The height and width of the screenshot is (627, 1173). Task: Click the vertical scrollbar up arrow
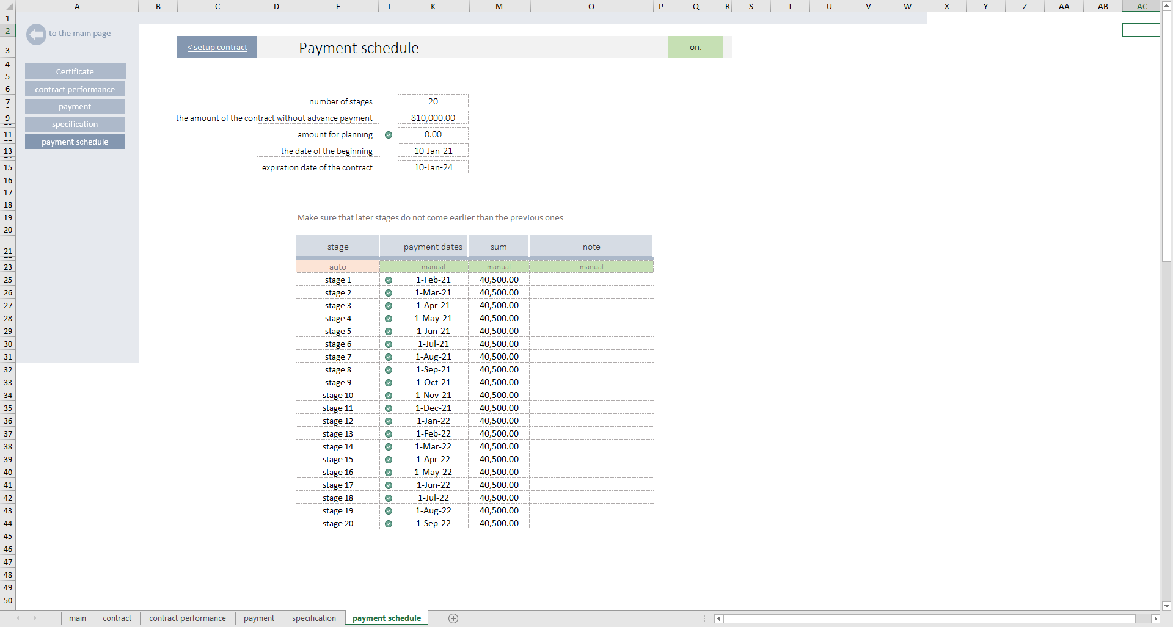pyautogui.click(x=1166, y=6)
